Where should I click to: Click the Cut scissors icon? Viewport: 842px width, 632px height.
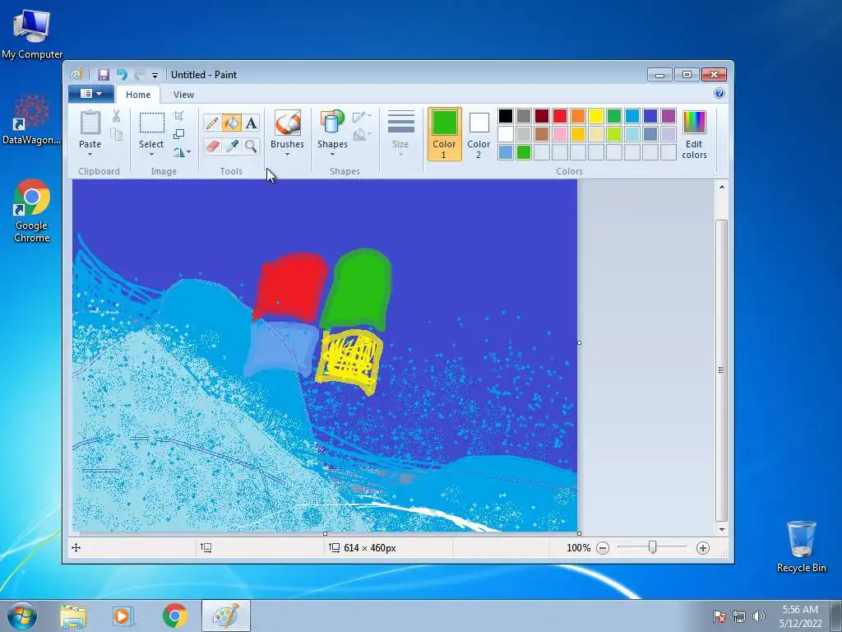click(116, 116)
